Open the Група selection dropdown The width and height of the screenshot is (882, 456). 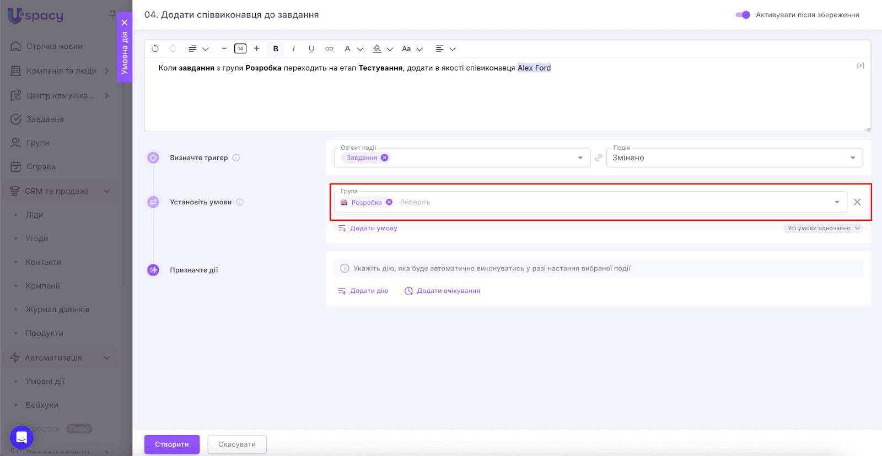pos(837,202)
